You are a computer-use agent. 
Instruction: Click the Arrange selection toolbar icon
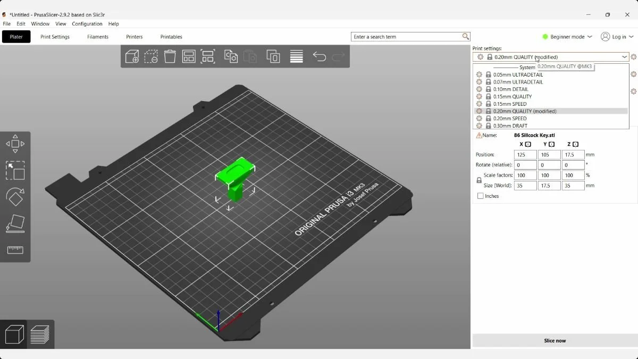point(207,56)
